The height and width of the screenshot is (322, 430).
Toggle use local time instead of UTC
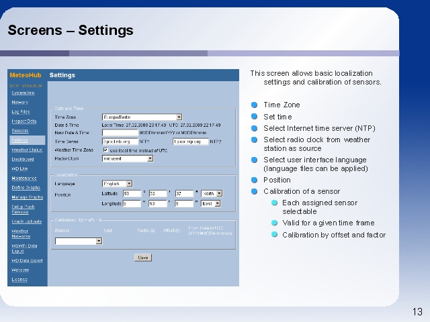pos(105,150)
